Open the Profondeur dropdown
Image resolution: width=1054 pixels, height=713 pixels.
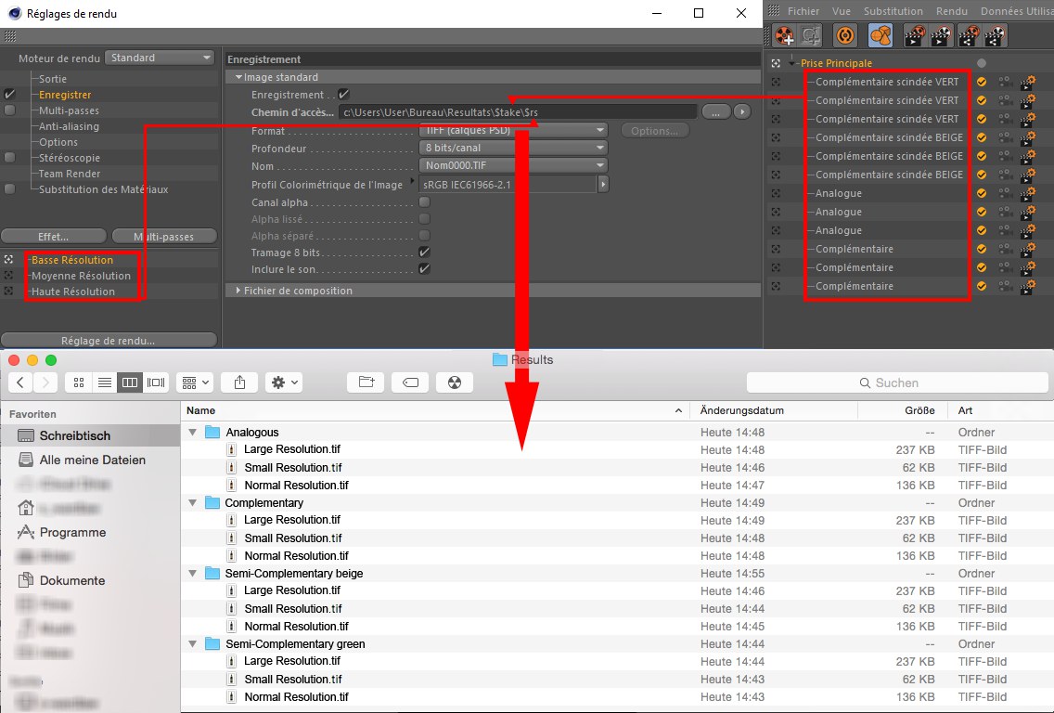coord(513,148)
